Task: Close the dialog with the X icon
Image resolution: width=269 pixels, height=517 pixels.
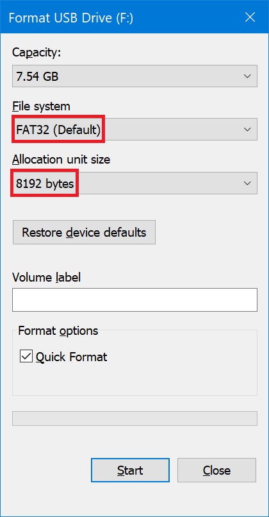Action: pyautogui.click(x=250, y=17)
